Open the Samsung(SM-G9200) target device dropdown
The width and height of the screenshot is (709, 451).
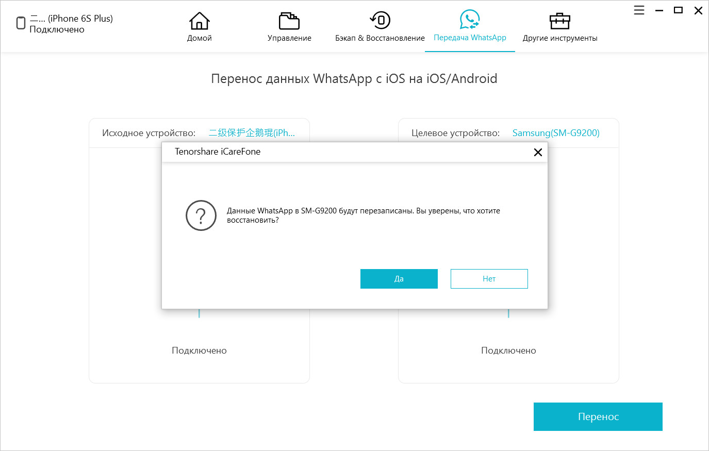[x=556, y=133]
